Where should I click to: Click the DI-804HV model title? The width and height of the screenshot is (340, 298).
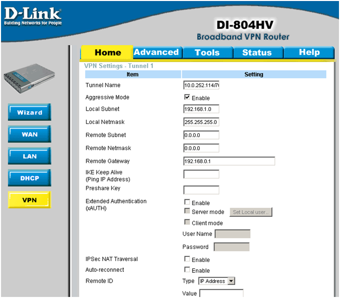(245, 25)
